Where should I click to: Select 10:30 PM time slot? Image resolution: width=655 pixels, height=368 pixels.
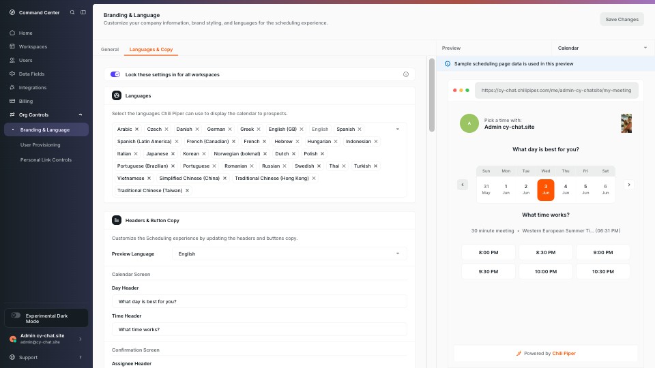(602, 272)
